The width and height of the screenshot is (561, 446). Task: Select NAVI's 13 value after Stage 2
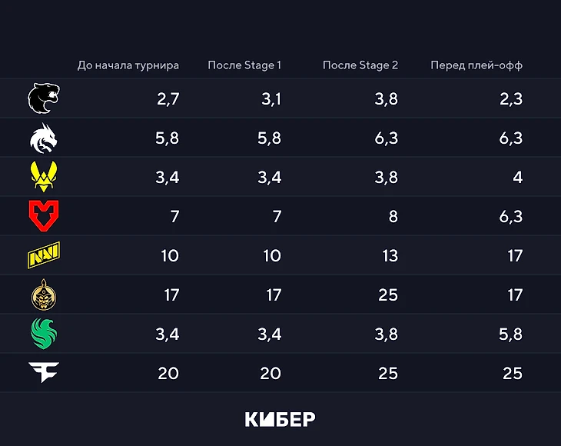point(390,255)
